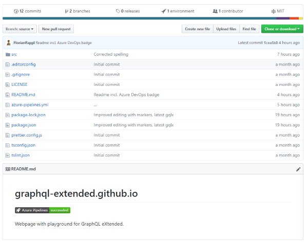This screenshot has width=308, height=243.
Task: Open commit message for package.json row
Action: pyautogui.click(x=133, y=125)
